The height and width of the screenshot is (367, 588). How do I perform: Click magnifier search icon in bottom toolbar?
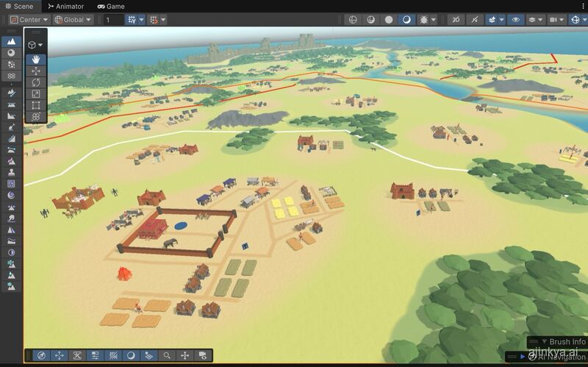click(167, 355)
